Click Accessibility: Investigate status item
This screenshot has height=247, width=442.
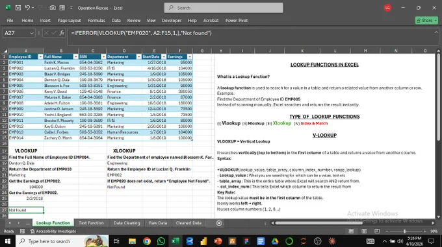pos(53,231)
